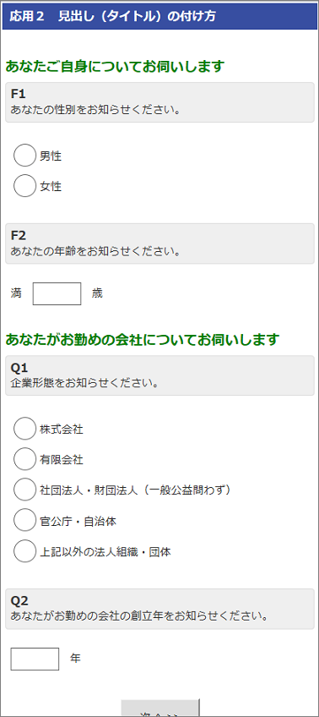Click the 年 label beside year field

click(x=75, y=659)
